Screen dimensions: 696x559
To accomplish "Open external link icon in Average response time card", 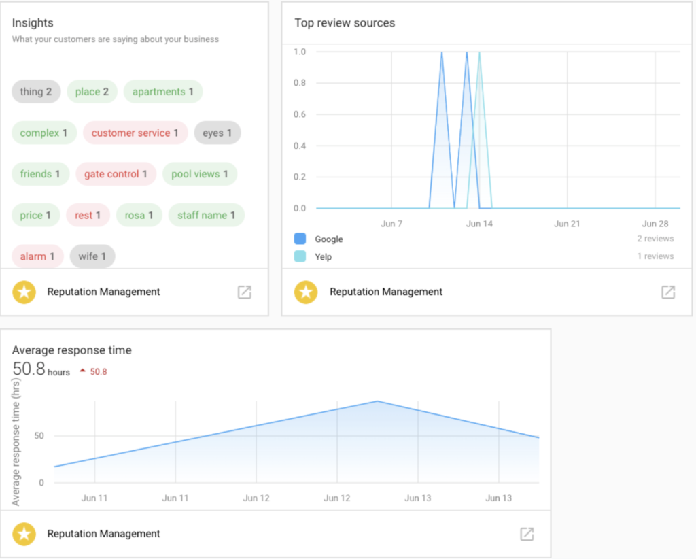I will point(527,534).
